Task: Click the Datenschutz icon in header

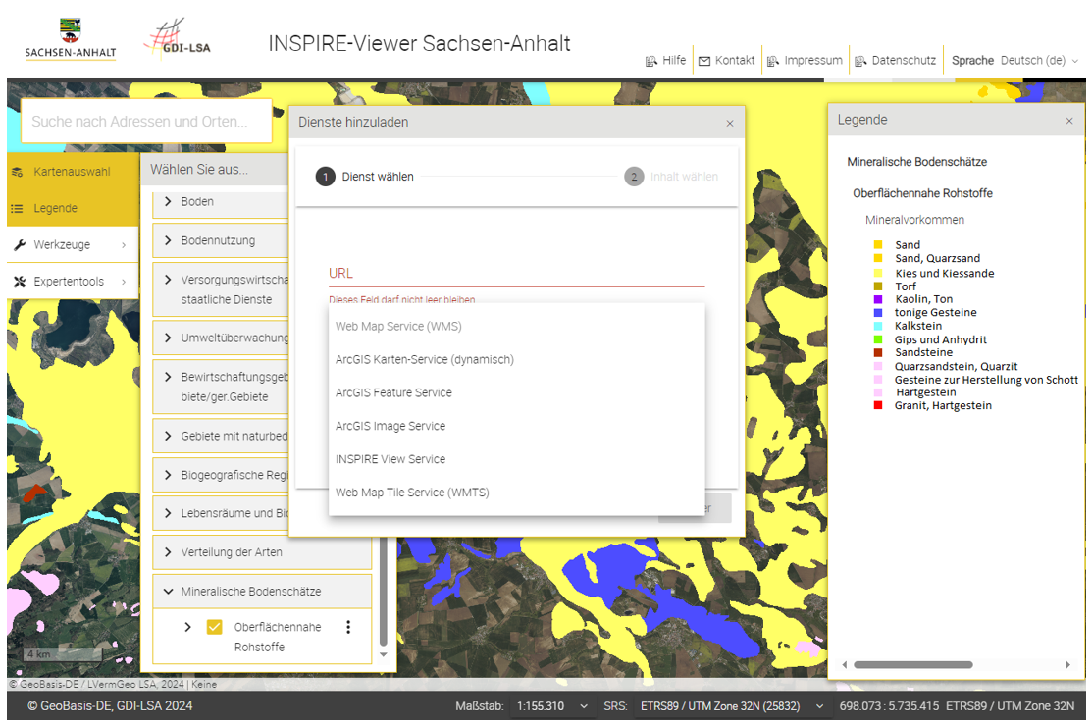Action: 860,61
